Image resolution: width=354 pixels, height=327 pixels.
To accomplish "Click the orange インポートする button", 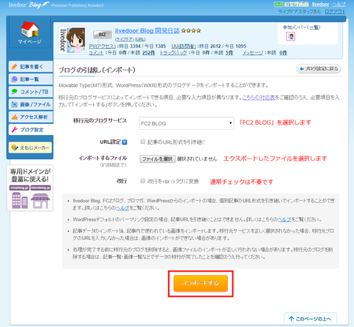I will click(x=201, y=283).
